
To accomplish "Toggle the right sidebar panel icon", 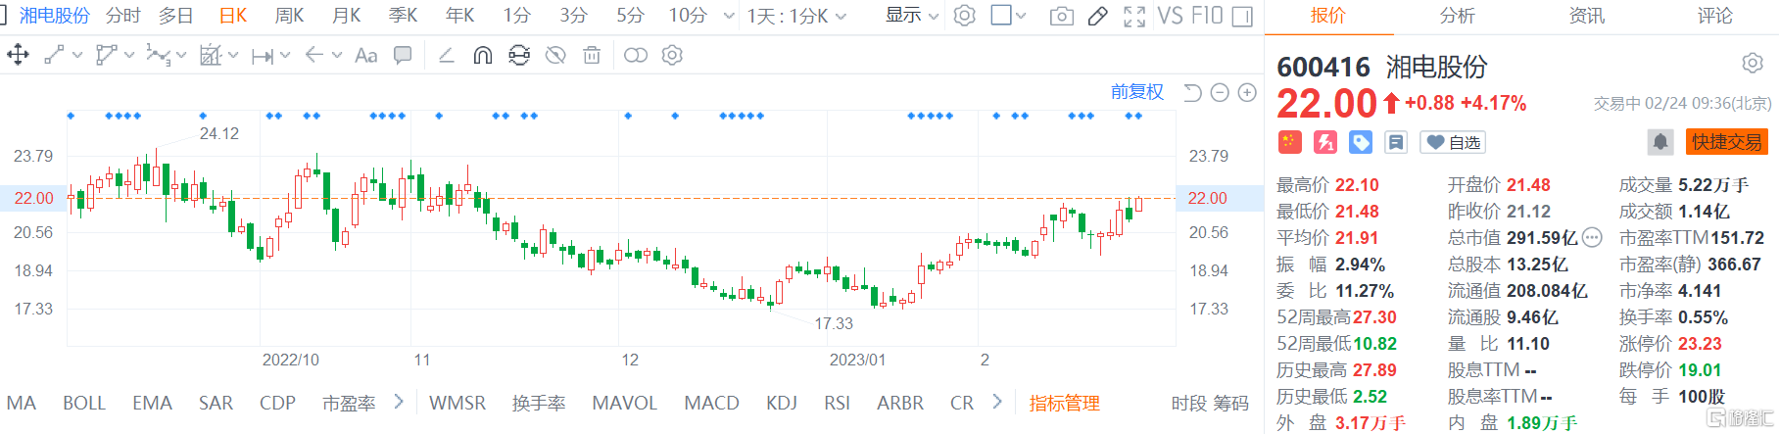I will click(x=1242, y=17).
